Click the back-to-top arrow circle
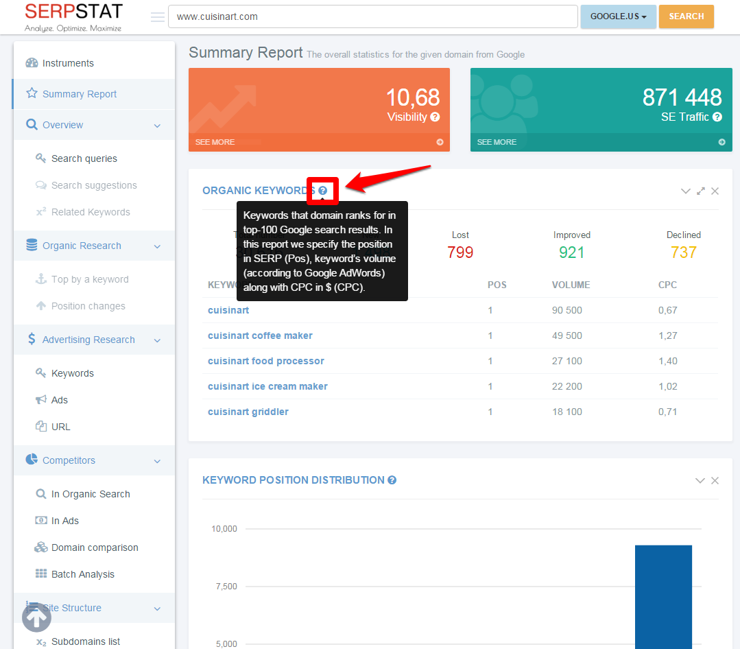This screenshot has height=649, width=740. [x=36, y=617]
